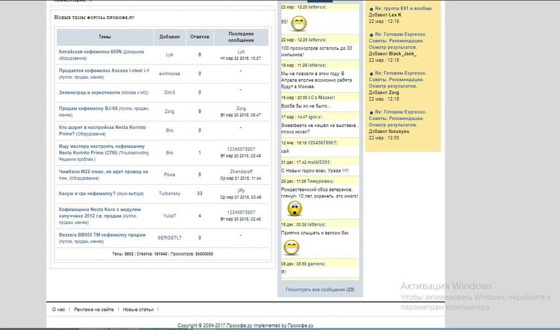Image resolution: width=560 pixels, height=330 pixels.
Task: Click the surprised emoticon in Тимуровец's message
Action: pos(295,209)
